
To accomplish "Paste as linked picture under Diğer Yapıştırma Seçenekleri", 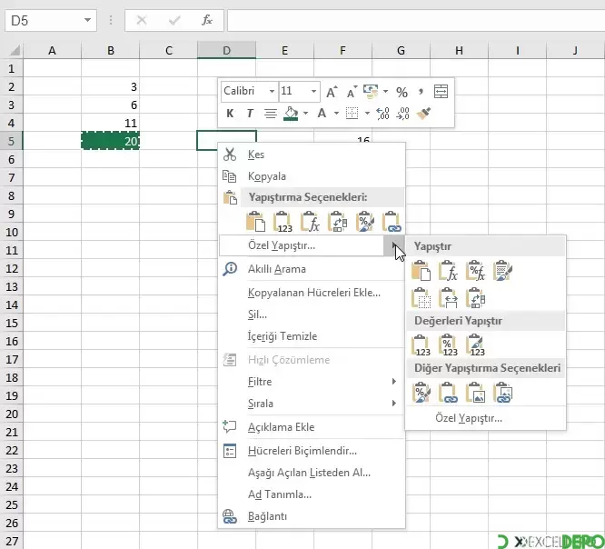I will click(502, 393).
